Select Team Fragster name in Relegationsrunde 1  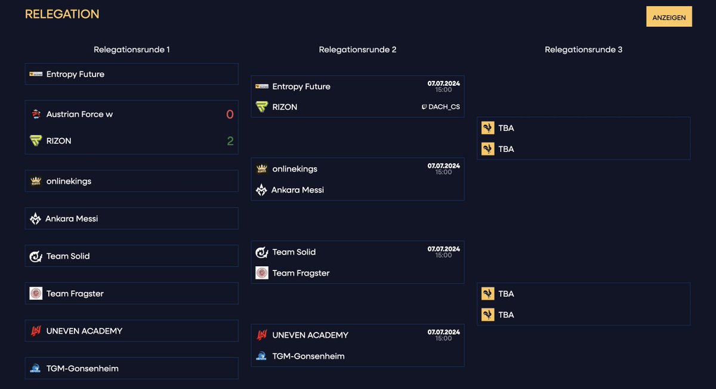pos(75,294)
